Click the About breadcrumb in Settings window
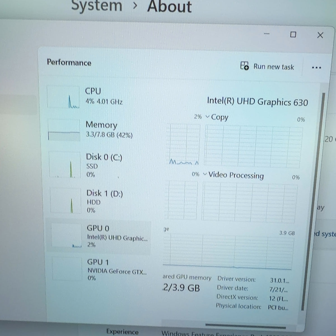Image resolution: width=336 pixels, height=336 pixels. tap(169, 6)
